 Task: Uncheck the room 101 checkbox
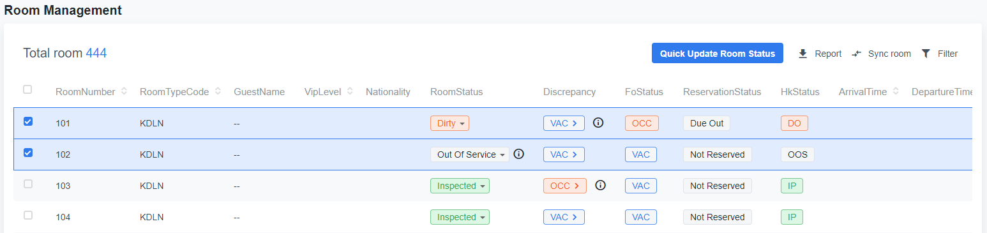tap(28, 121)
